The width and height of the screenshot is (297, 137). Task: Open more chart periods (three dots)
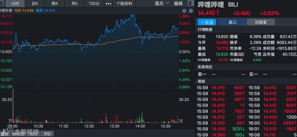pyautogui.click(x=108, y=4)
